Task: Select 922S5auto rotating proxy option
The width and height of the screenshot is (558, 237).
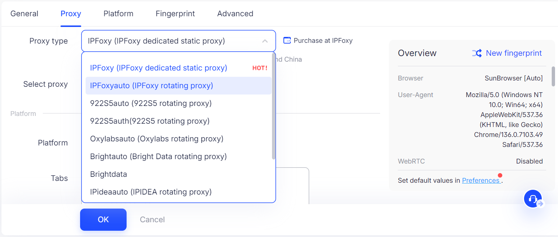Action: click(151, 103)
